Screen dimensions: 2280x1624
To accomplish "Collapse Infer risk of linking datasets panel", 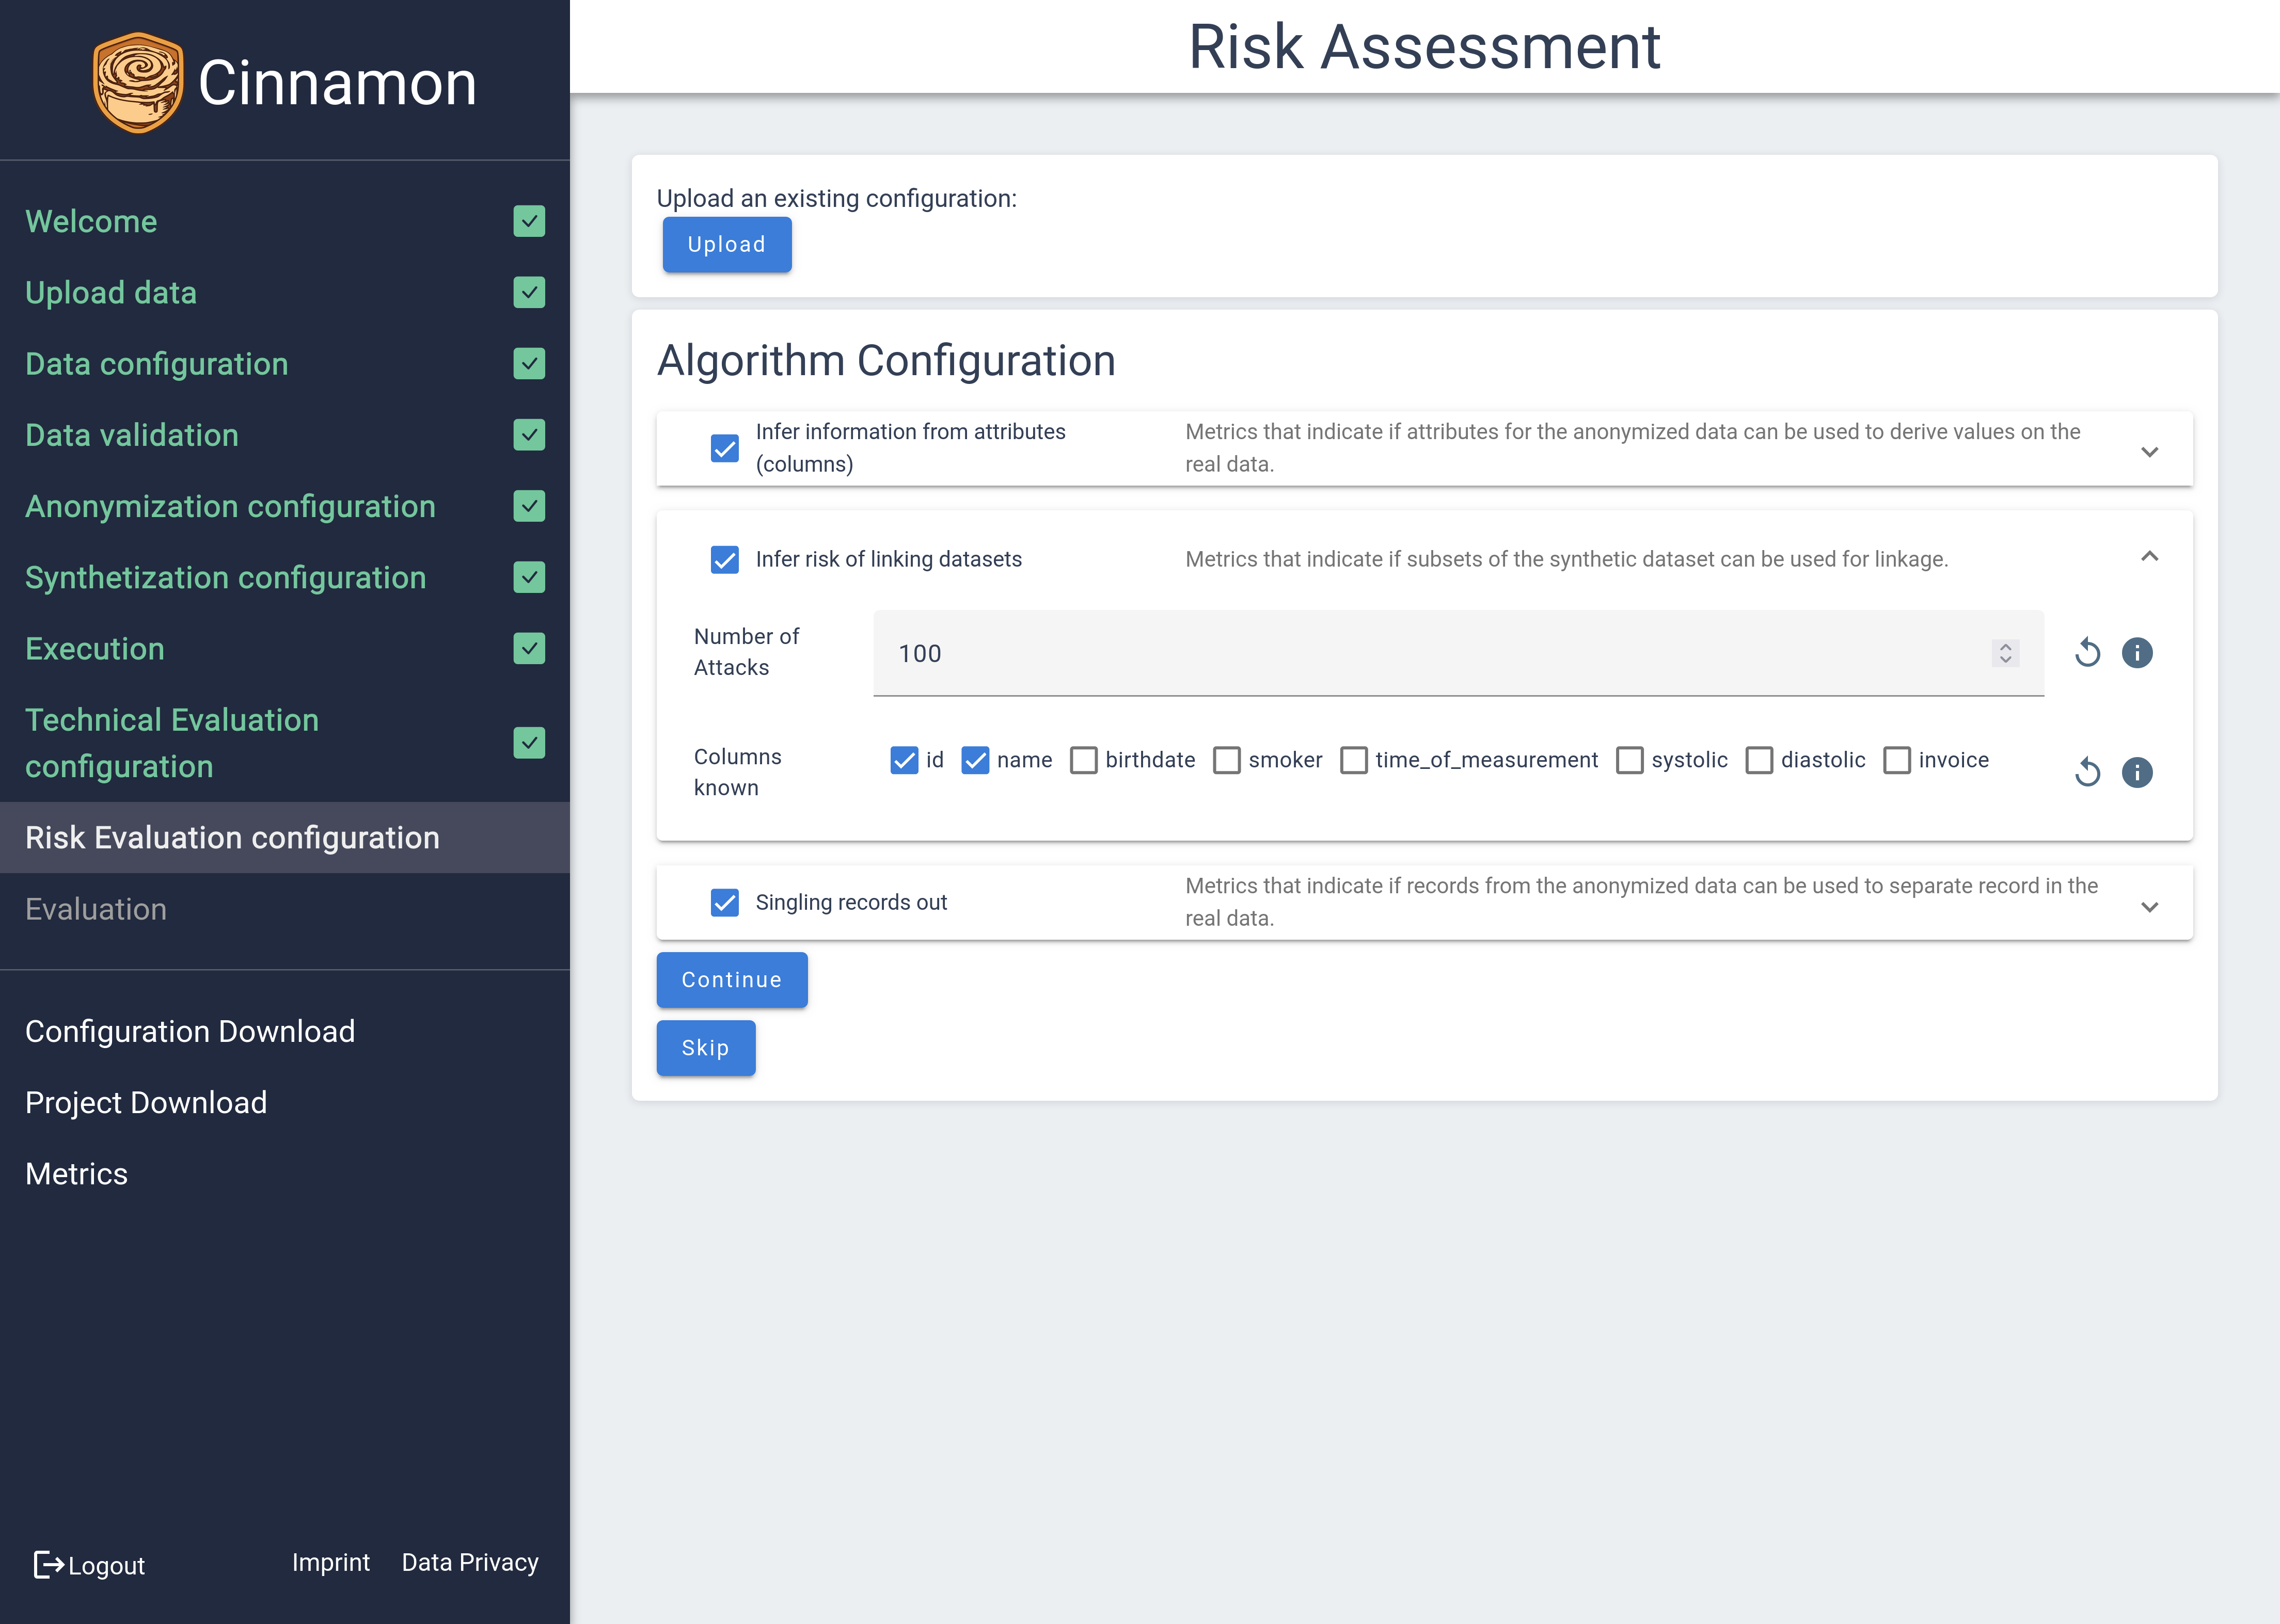I will (x=2149, y=556).
